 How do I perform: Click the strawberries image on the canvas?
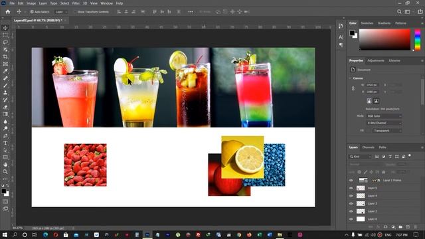tap(86, 165)
